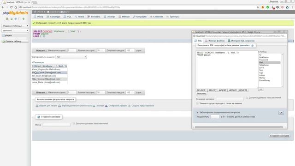Viewport: 295px width, 166px height.
Task: Click the DELETE button
Action: (x=243, y=90)
